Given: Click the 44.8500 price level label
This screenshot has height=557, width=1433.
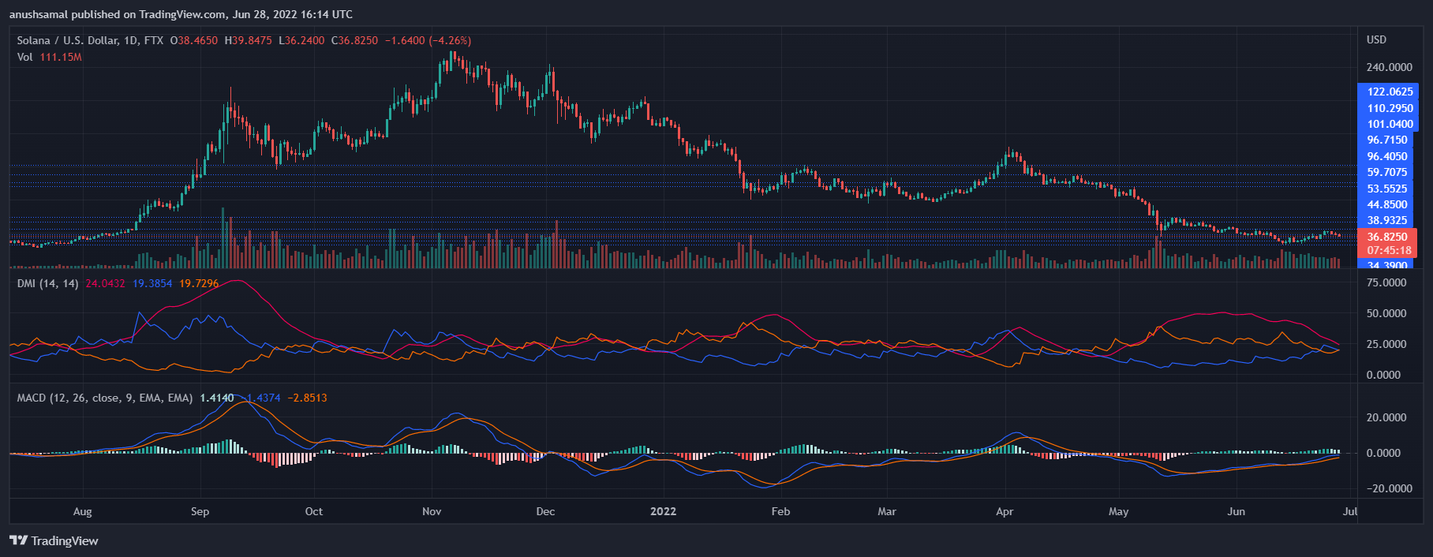Looking at the screenshot, I should point(1386,204).
